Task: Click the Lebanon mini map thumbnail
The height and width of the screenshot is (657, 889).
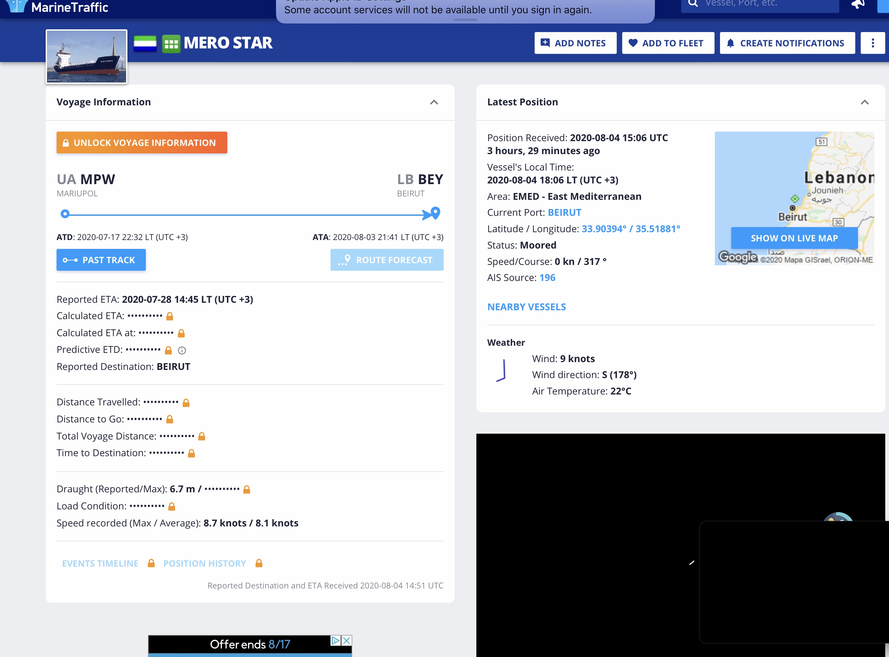Action: [794, 198]
